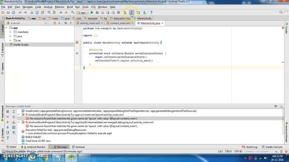The height and width of the screenshot is (162, 289).
Task: Open the Refactor menu
Action: point(60,7)
